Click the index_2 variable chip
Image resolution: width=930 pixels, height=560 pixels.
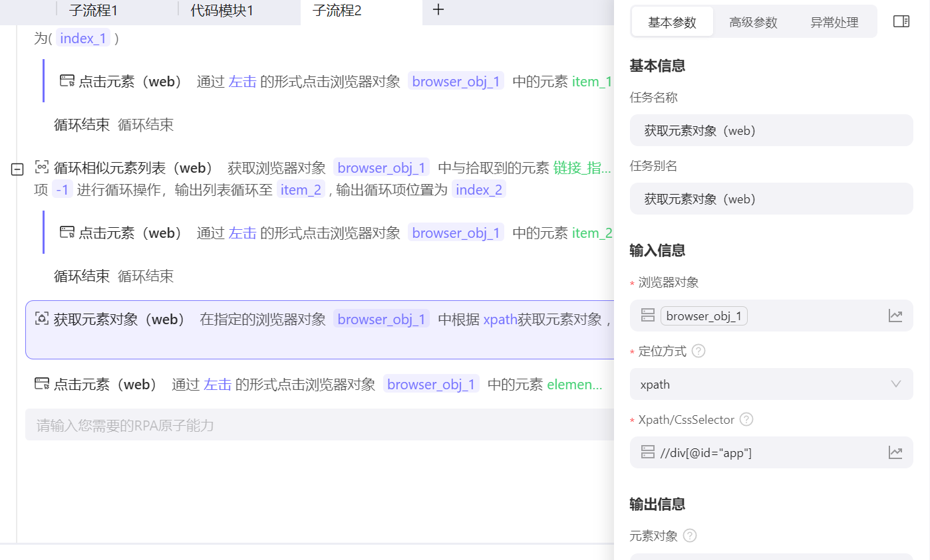click(478, 190)
